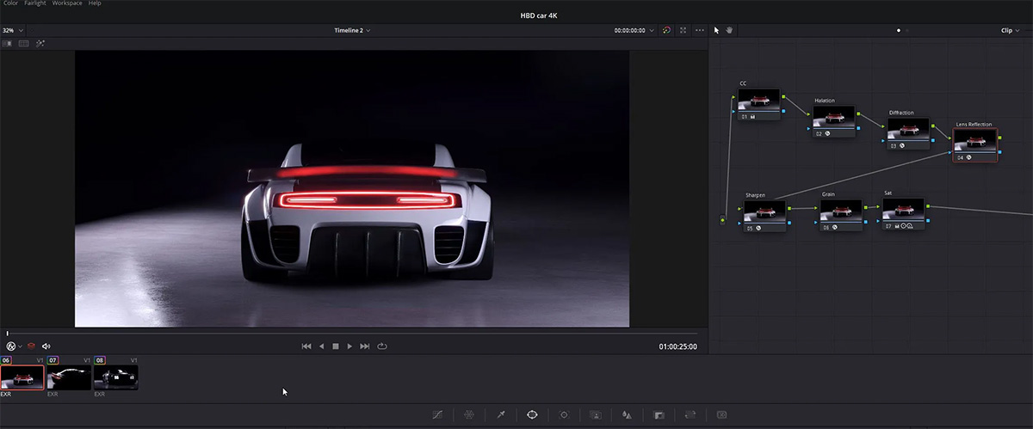
Task: Click the viewer scrub bar playhead
Action: click(8, 334)
